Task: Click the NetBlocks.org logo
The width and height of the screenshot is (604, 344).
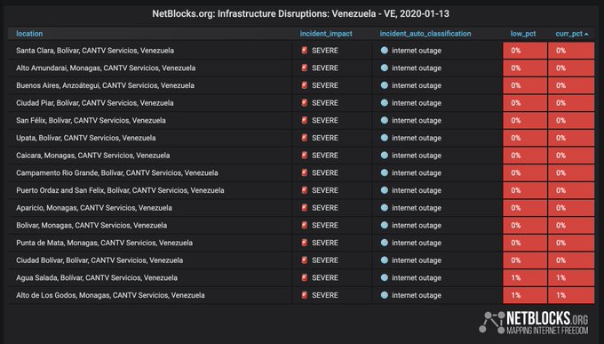Action: 534,323
